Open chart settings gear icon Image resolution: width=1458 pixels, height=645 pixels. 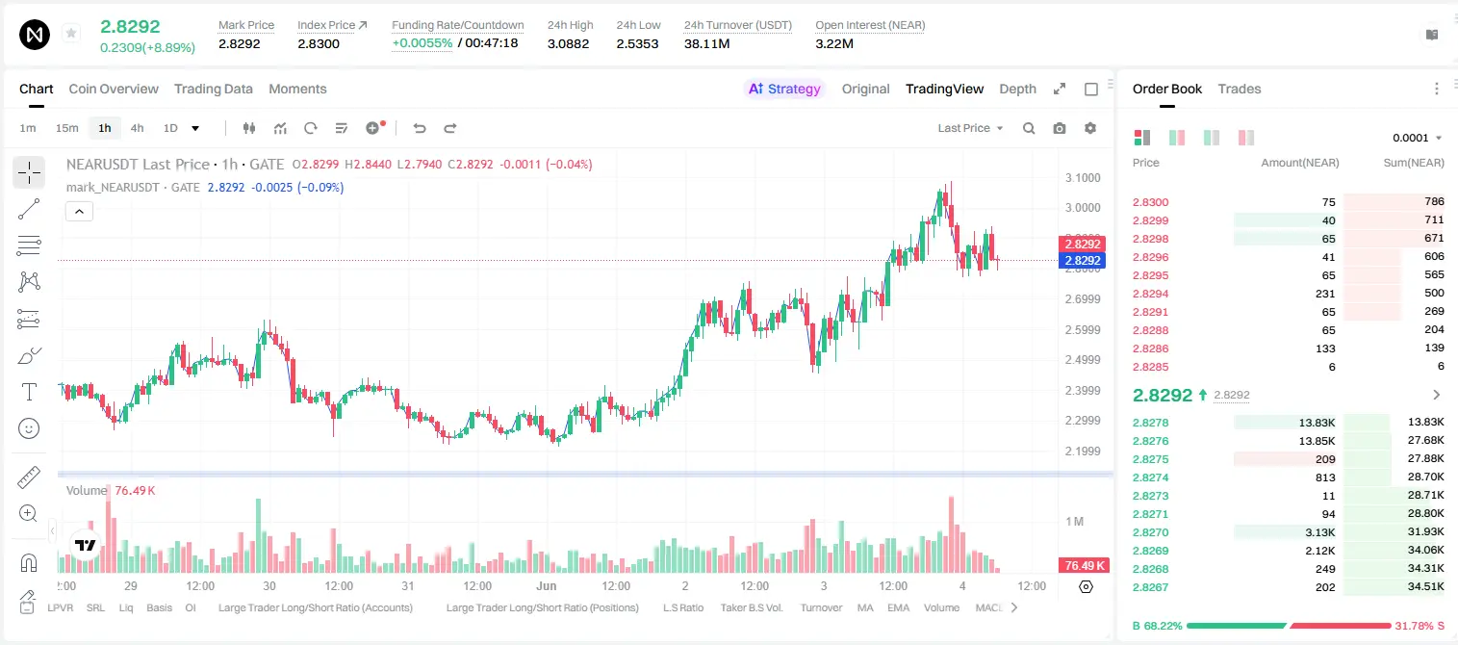pyautogui.click(x=1090, y=128)
